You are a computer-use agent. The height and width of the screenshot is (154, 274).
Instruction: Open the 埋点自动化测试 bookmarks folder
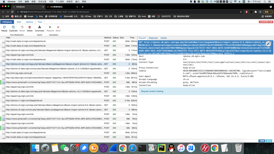[x=181, y=16]
